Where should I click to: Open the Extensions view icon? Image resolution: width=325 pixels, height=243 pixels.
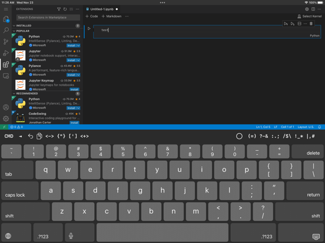(6, 65)
